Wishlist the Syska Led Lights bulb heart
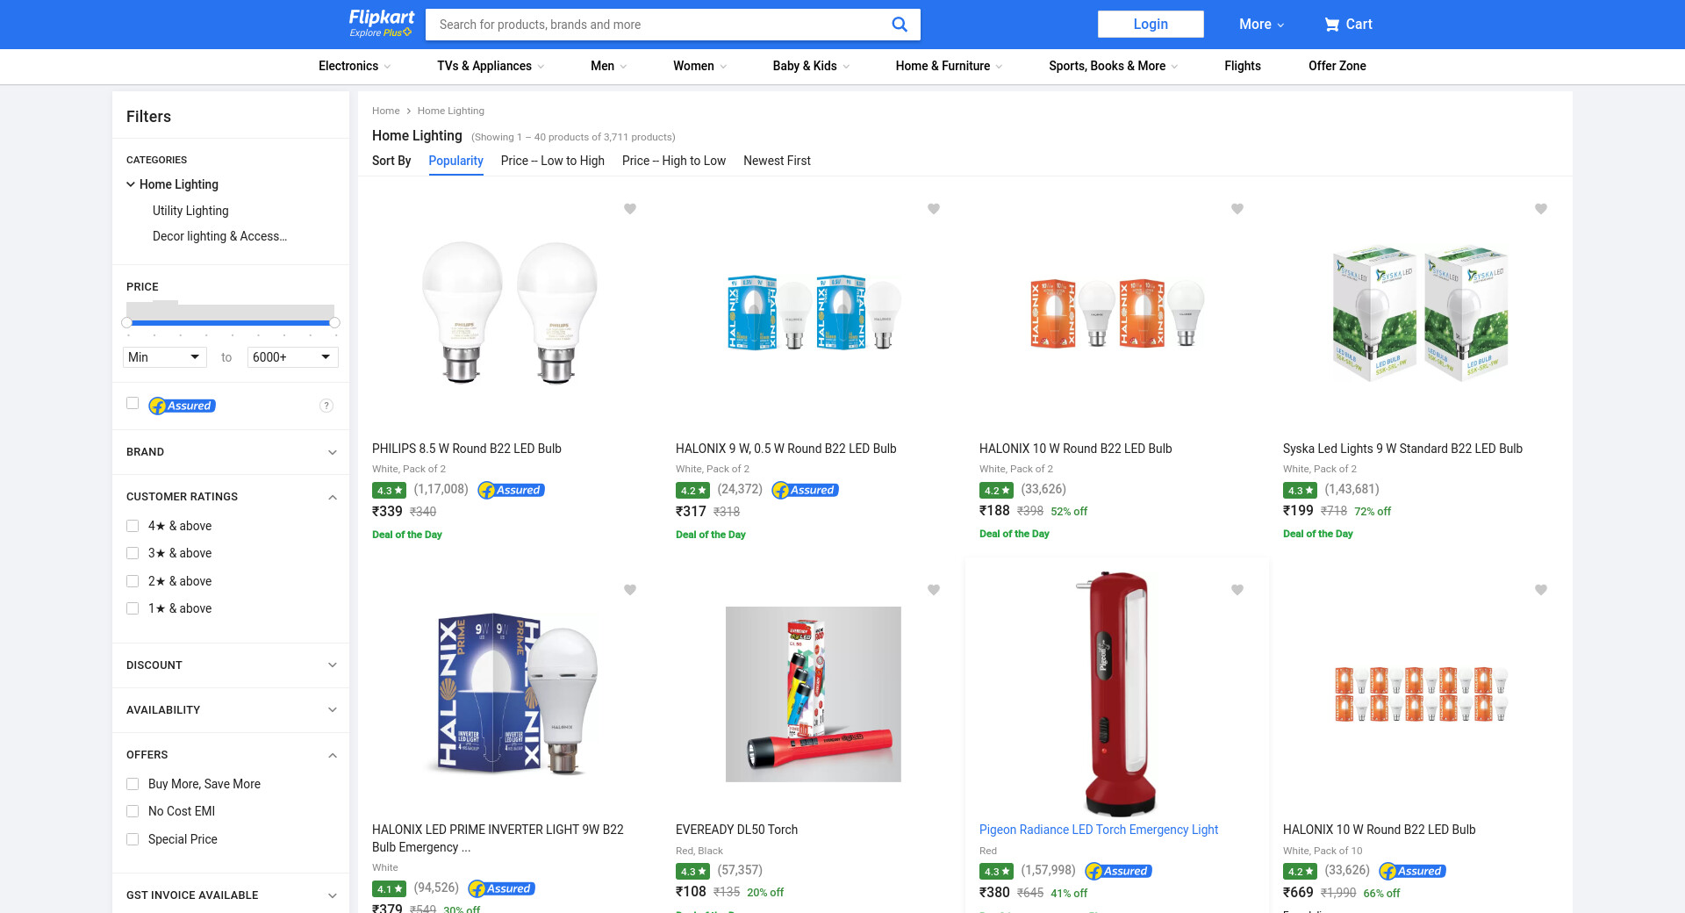 click(x=1540, y=209)
